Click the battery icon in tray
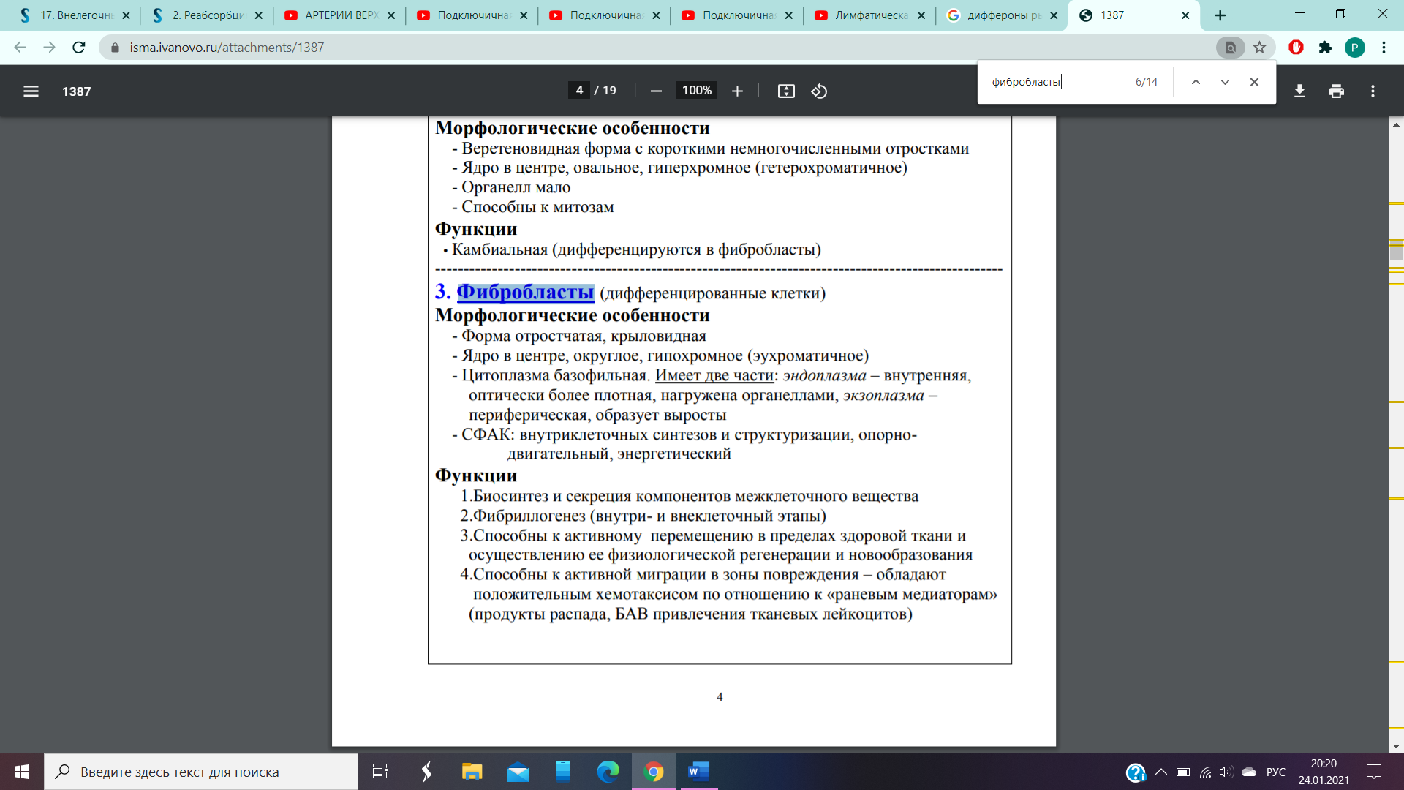The height and width of the screenshot is (790, 1404). (1183, 772)
